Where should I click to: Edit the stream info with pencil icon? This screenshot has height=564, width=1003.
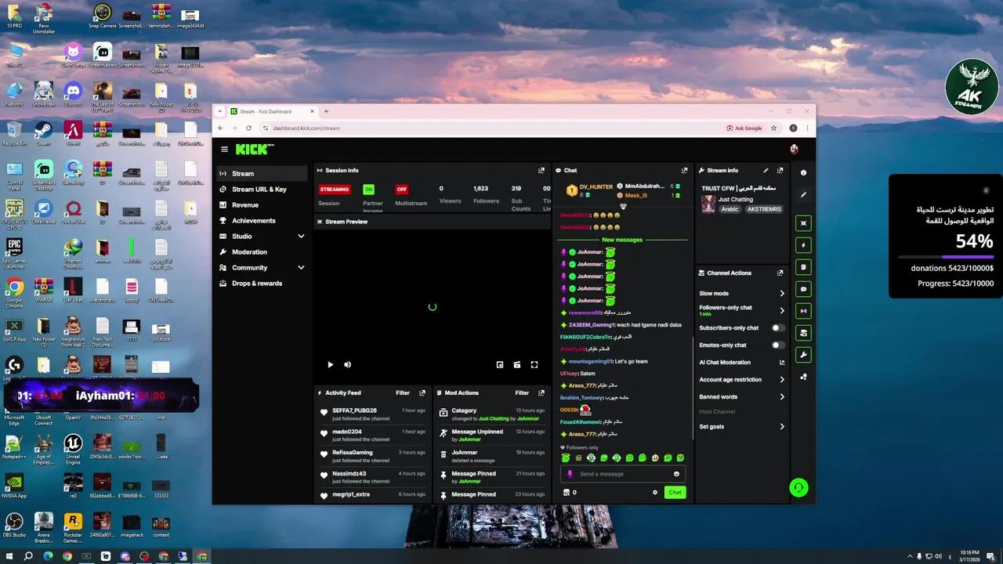tap(766, 170)
